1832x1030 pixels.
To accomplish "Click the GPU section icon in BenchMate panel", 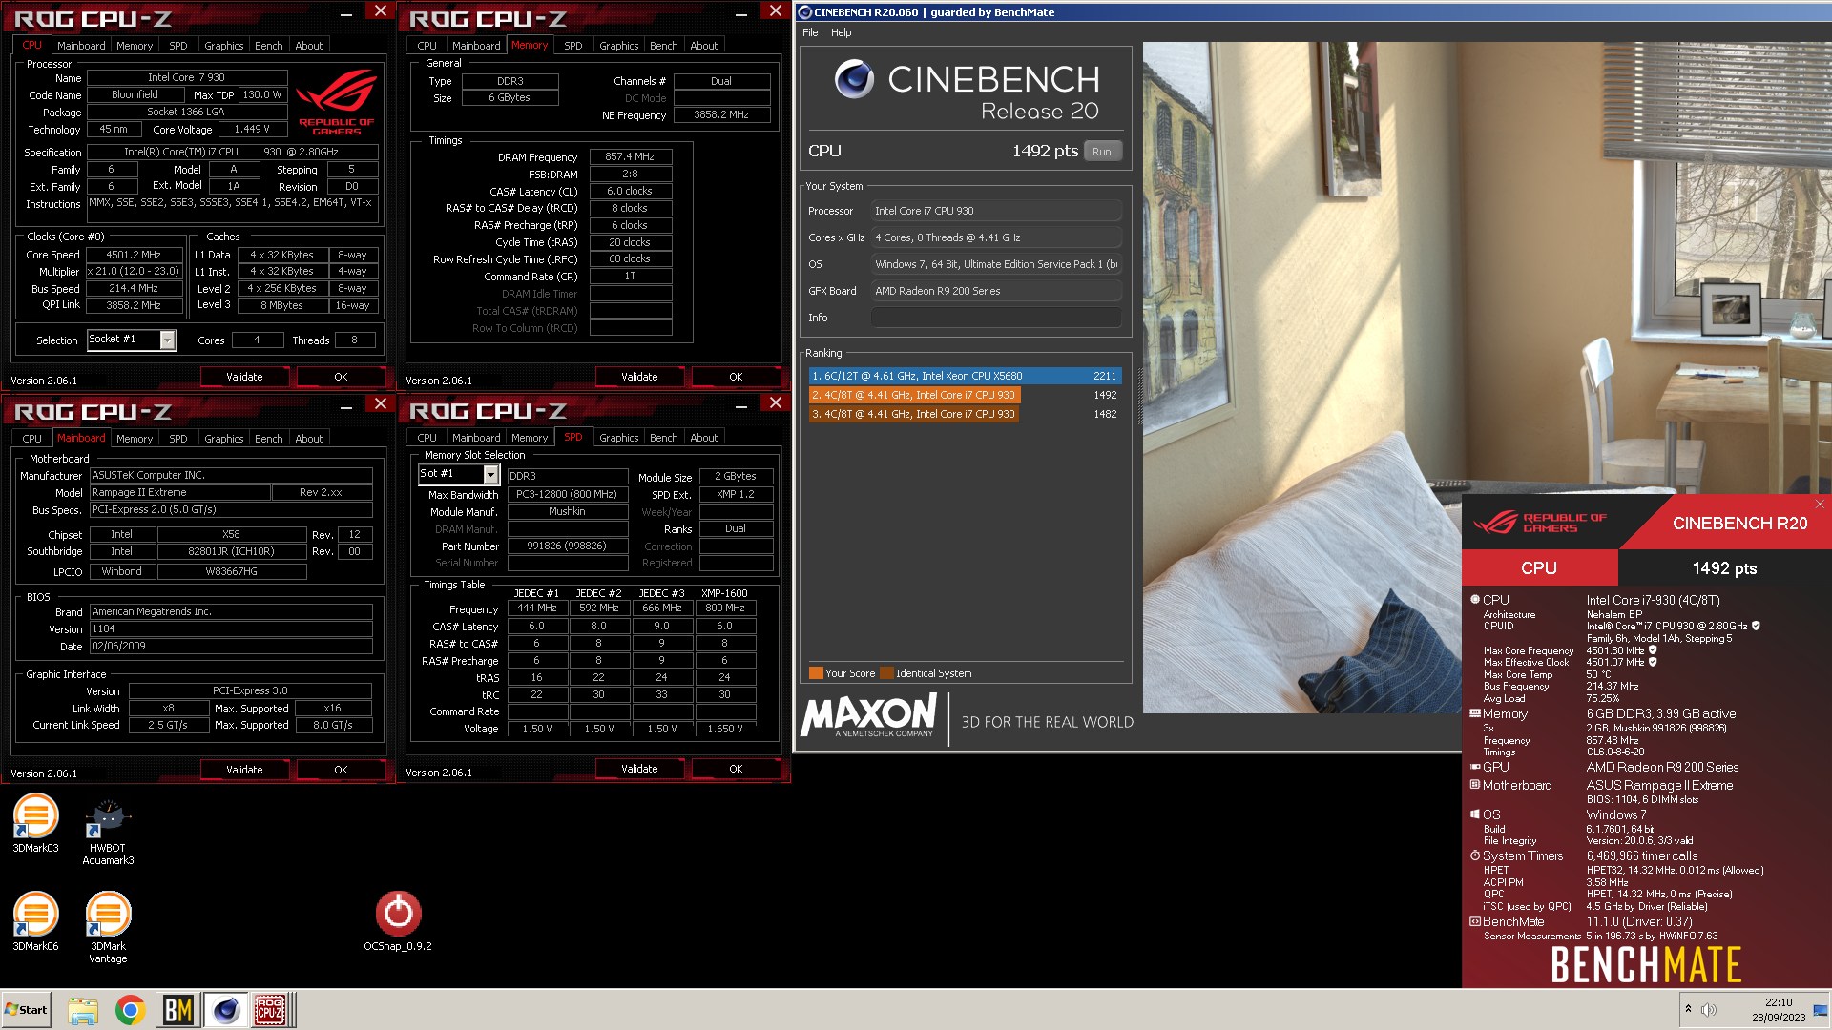I will (x=1475, y=767).
